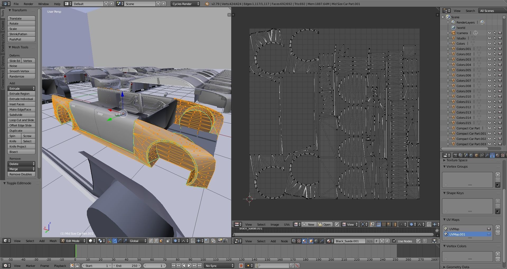Enable vertex select mode in 3D view header
The width and height of the screenshot is (507, 269).
click(x=151, y=241)
